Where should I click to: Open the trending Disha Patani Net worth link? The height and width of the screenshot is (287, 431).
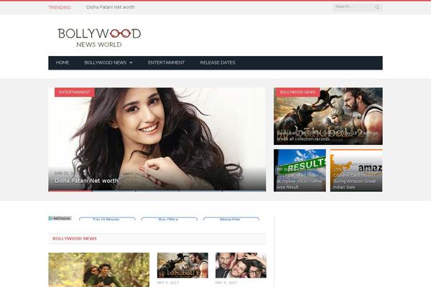click(111, 7)
